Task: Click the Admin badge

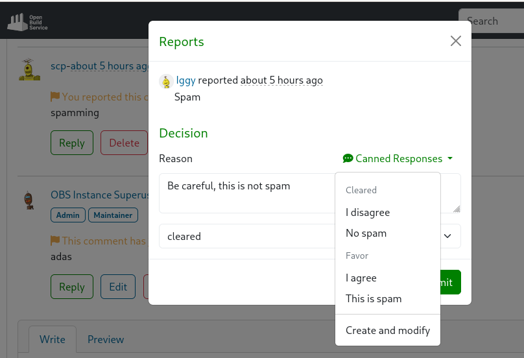Action: pos(68,215)
